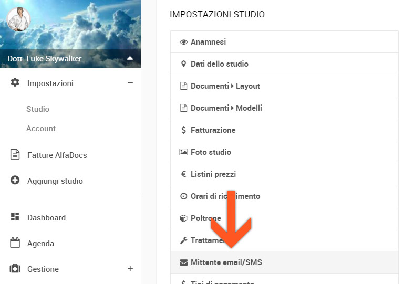Click the eye icon beside Anamnesi
This screenshot has height=284, width=414.
[183, 42]
